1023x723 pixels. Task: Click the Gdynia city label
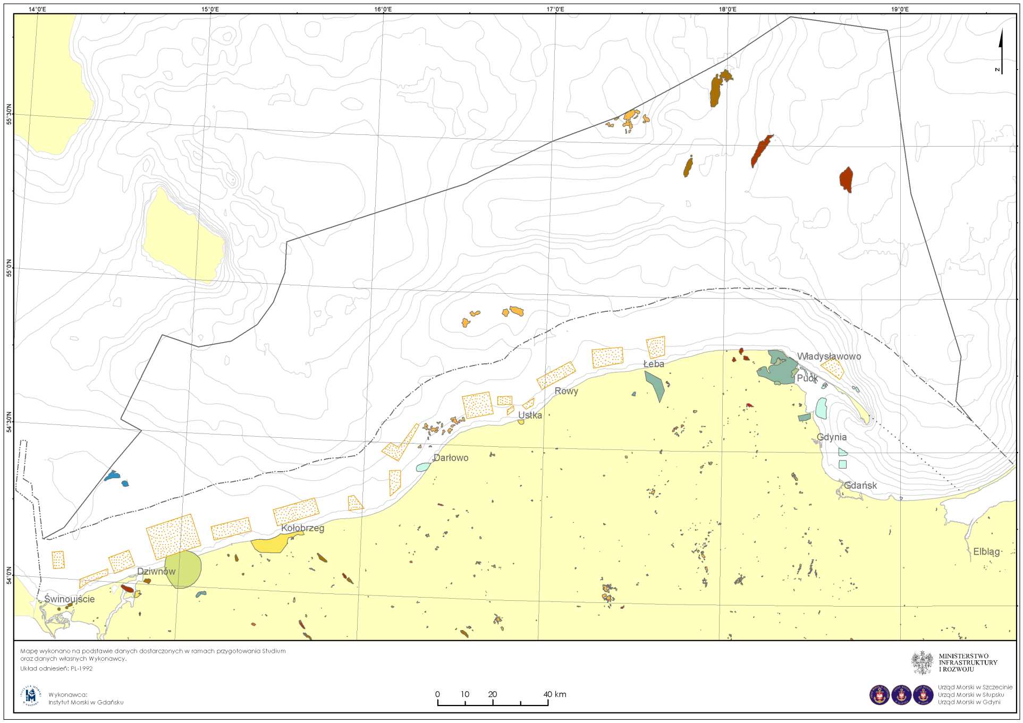click(x=832, y=437)
